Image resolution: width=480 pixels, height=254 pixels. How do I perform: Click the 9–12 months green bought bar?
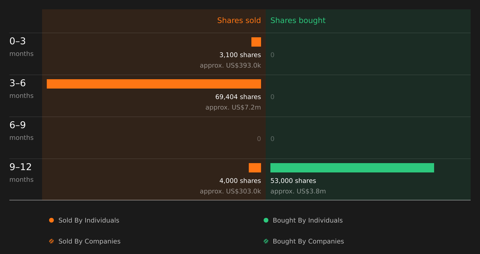[352, 168]
